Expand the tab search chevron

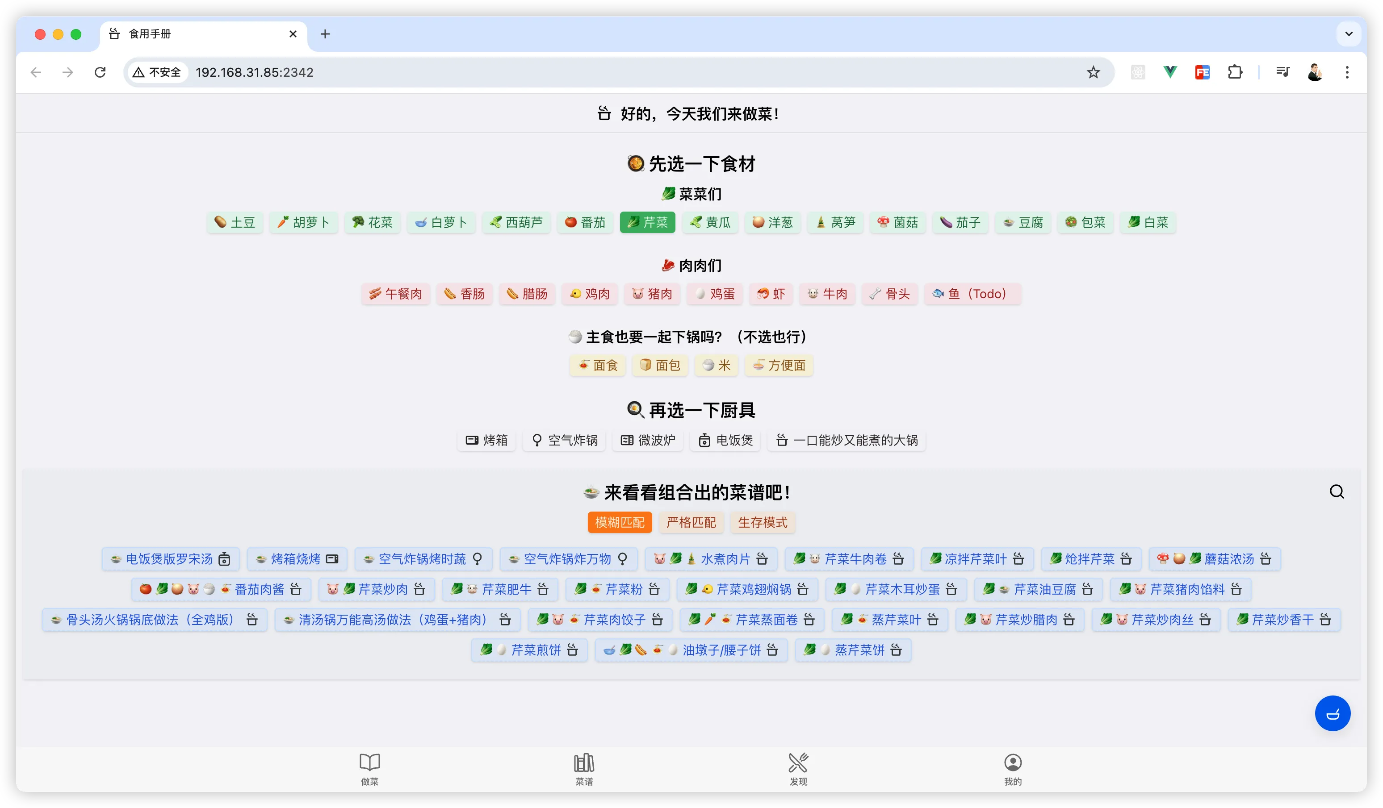click(1349, 34)
